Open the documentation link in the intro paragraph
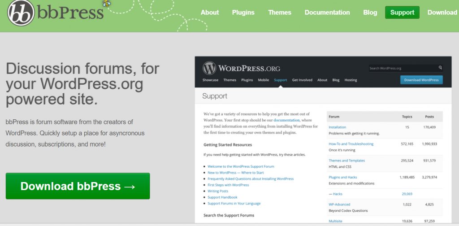Image resolution: width=459 pixels, height=226 pixels. pos(286,120)
